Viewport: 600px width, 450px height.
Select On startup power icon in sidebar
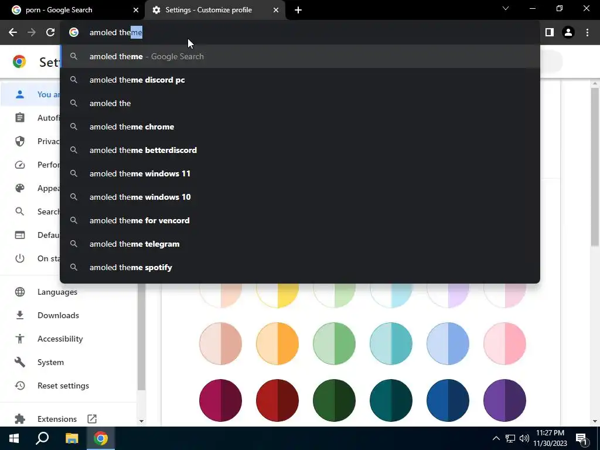pyautogui.click(x=19, y=258)
